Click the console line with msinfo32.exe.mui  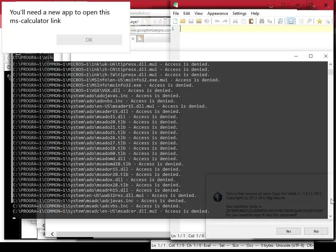coord(116,80)
